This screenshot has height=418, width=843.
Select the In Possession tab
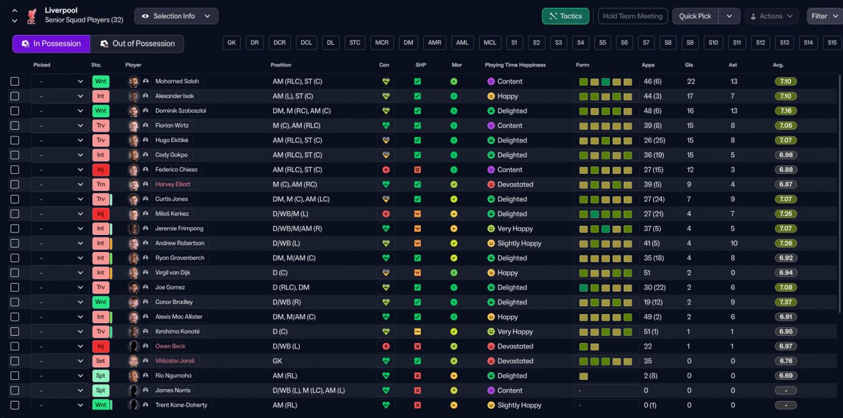(x=51, y=43)
